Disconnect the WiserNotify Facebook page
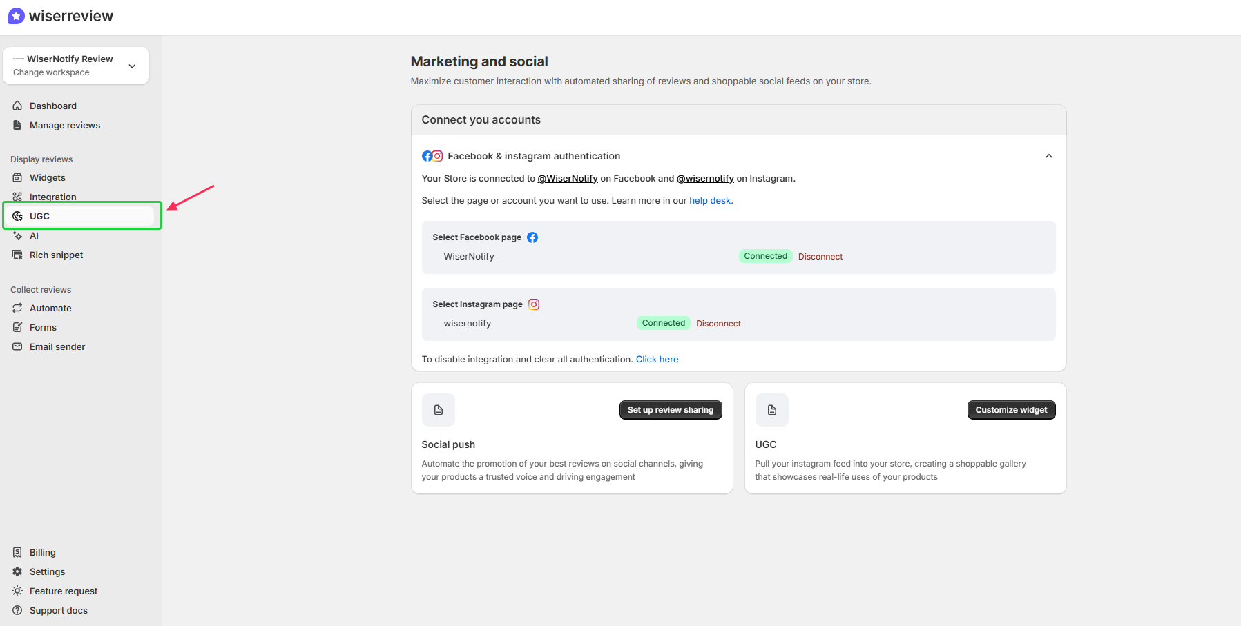The image size is (1241, 626). (x=820, y=256)
